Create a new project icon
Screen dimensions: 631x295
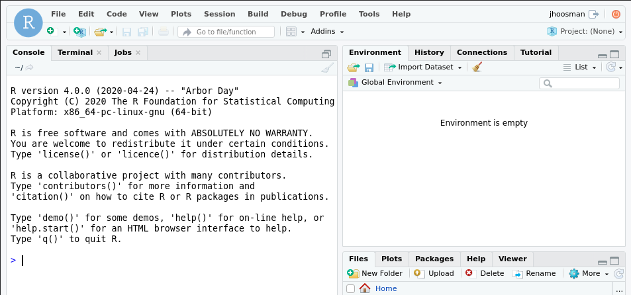coord(79,31)
